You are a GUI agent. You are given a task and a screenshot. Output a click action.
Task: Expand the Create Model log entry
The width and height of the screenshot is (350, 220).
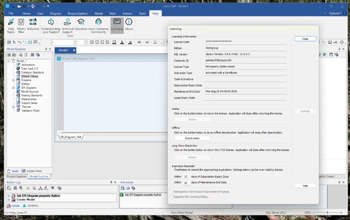(x=9, y=200)
